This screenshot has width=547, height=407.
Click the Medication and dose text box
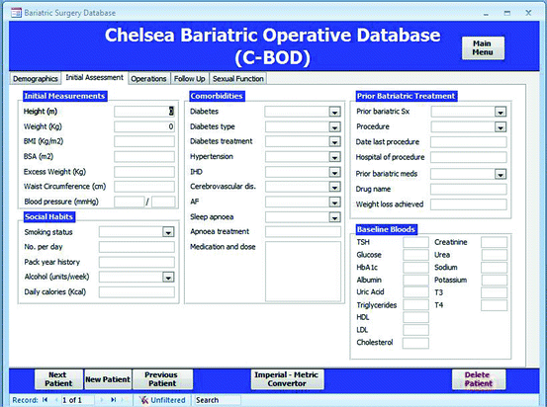point(303,272)
